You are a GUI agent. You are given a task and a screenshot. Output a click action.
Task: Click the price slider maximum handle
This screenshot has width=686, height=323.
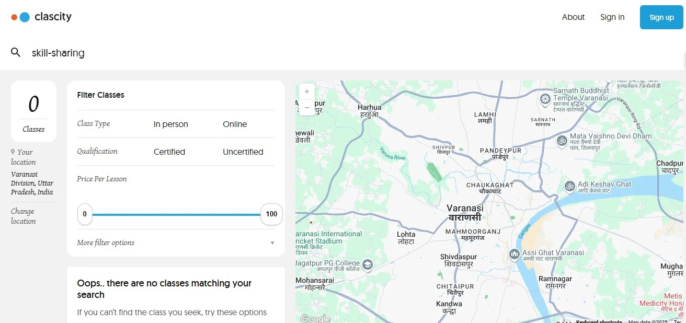(x=271, y=214)
